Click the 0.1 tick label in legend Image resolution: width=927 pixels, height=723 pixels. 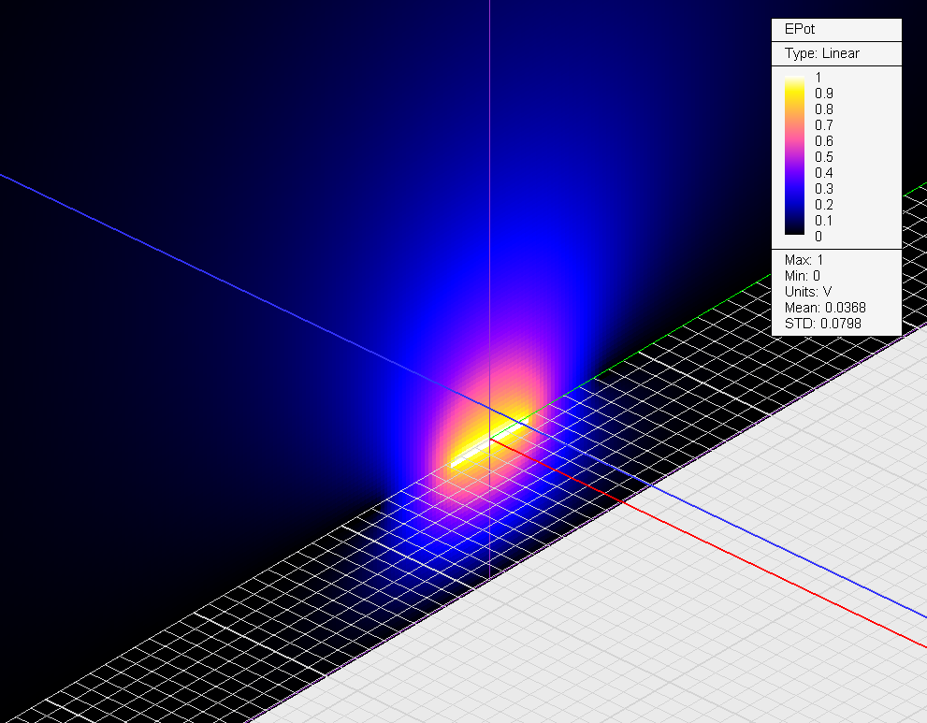(x=823, y=221)
